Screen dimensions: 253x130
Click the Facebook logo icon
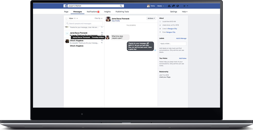click(x=65, y=6)
